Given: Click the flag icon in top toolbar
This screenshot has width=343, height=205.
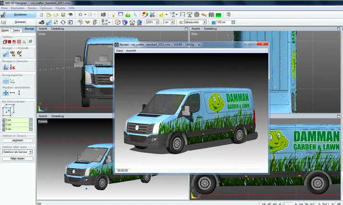Looking at the screenshot, I should tap(182, 15).
